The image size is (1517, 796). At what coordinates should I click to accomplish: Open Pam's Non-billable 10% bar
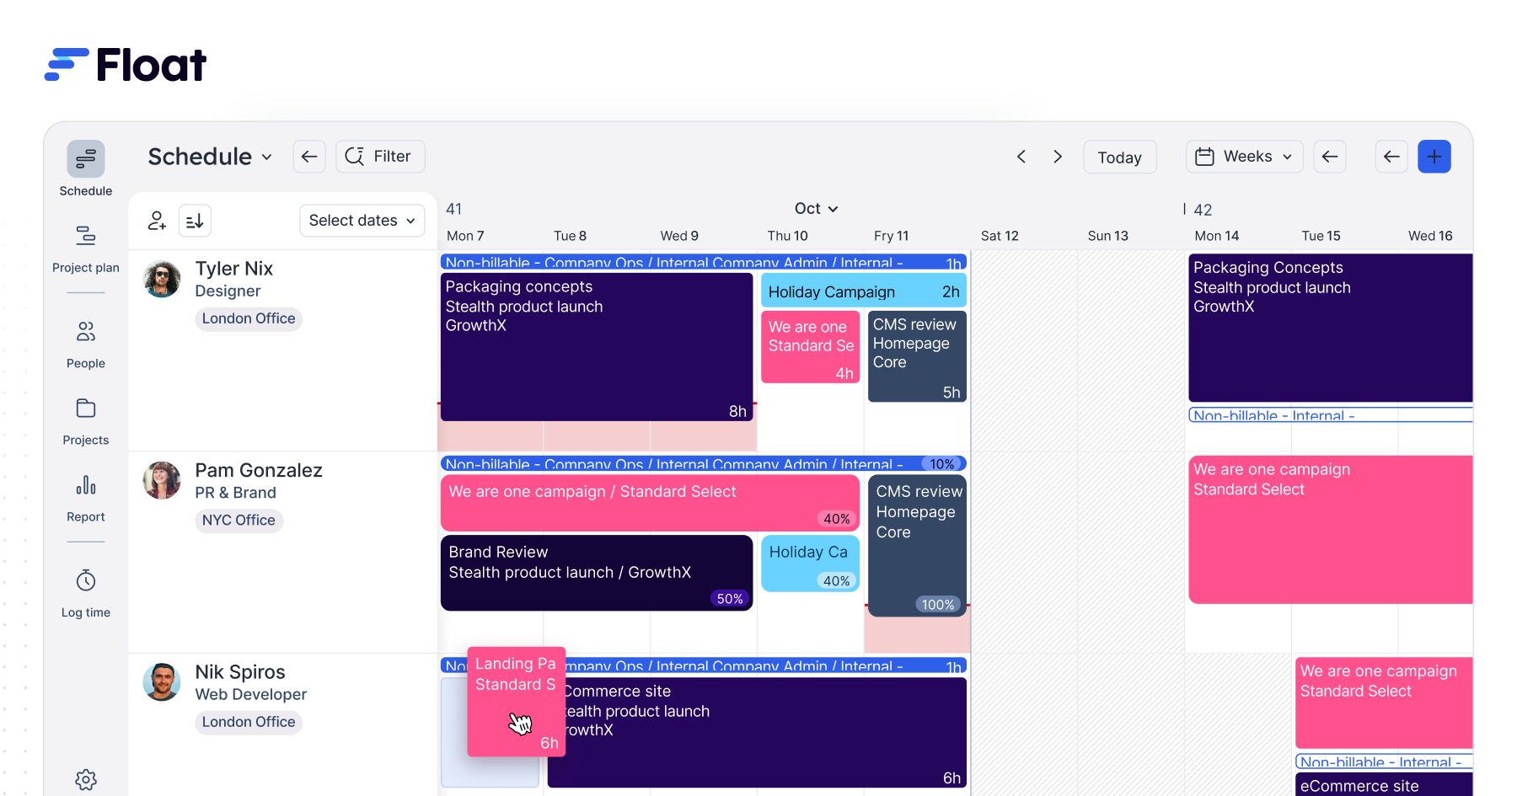click(x=703, y=463)
